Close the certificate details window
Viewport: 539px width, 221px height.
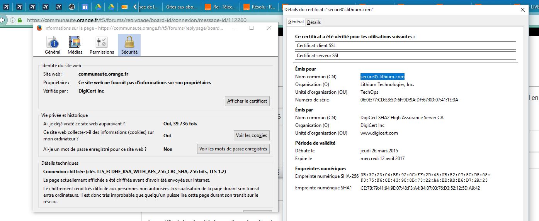coord(522,10)
